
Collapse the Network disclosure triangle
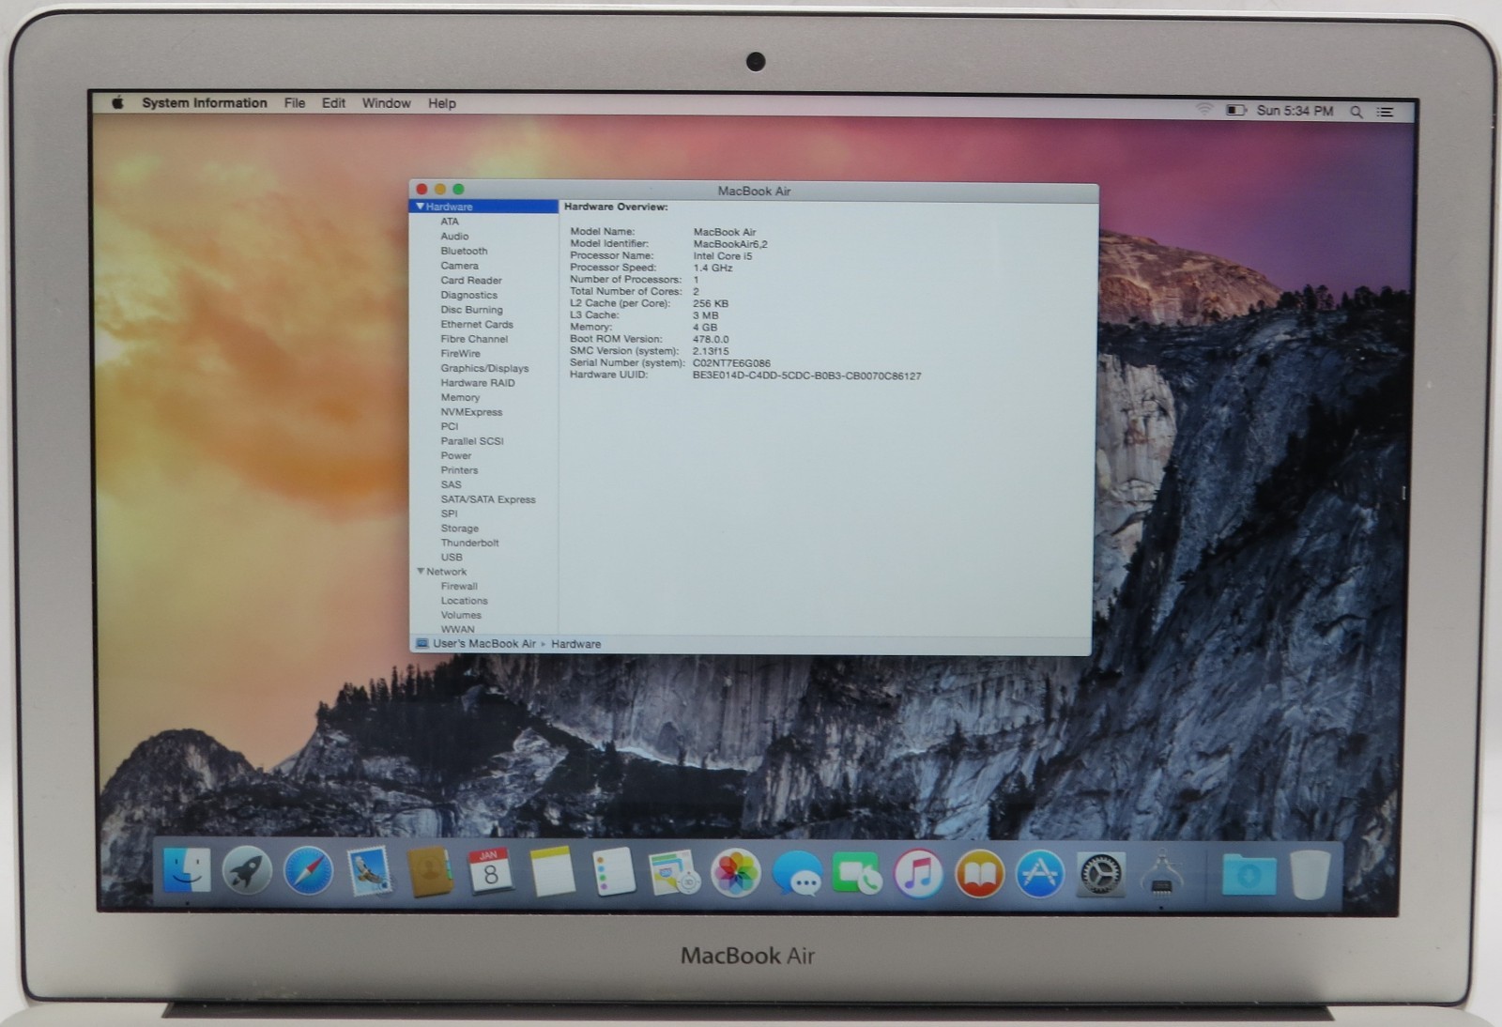(421, 571)
